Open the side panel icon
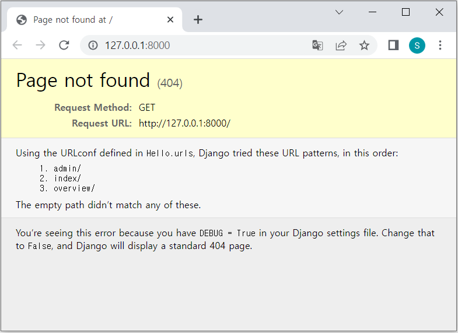Screen dimensions: 458x333 point(393,45)
